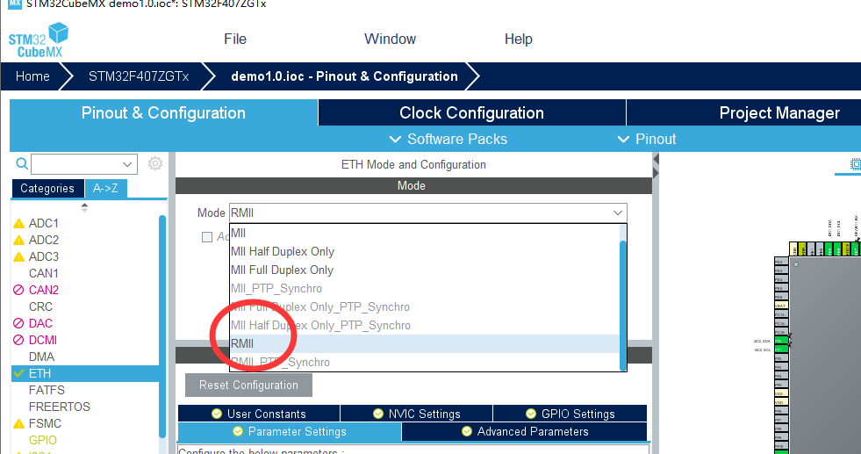Viewport: 861px width, 454px height.
Task: Select DMA in the peripheral list
Action: [x=41, y=357]
